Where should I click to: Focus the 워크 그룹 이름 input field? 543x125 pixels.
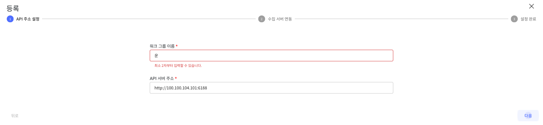coord(271,55)
